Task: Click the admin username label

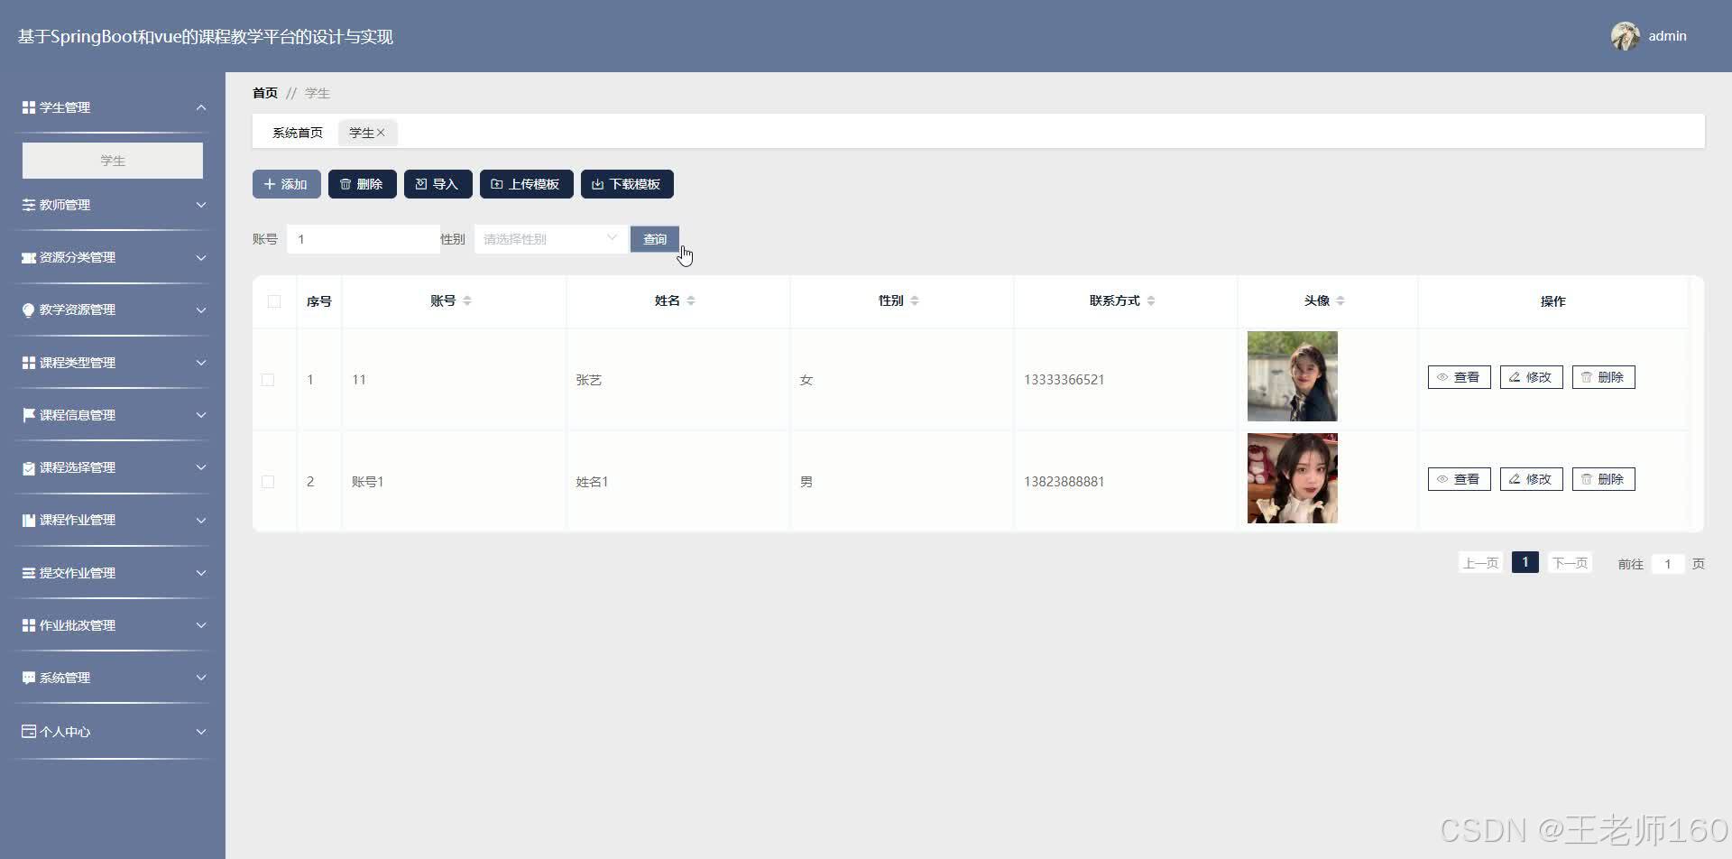Action: [1667, 36]
